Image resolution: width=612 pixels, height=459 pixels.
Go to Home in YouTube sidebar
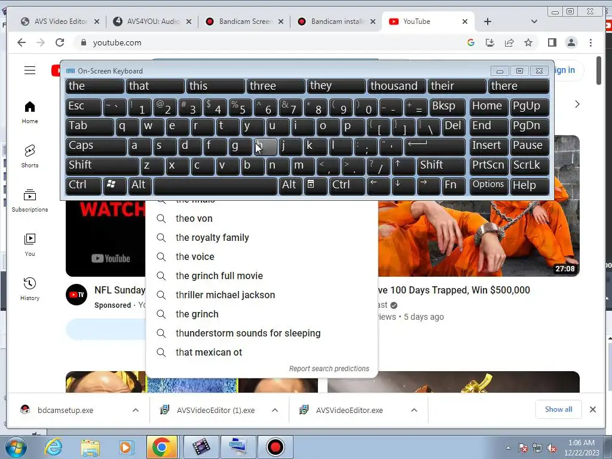(x=30, y=112)
